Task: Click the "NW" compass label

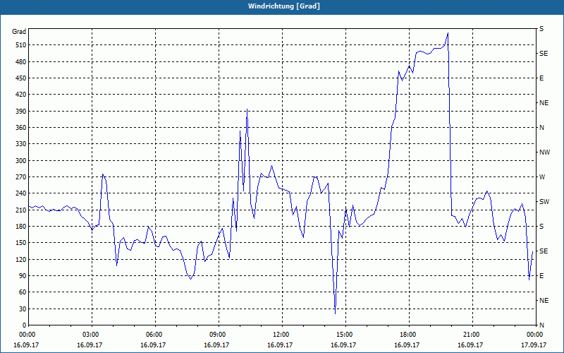Action: point(544,152)
